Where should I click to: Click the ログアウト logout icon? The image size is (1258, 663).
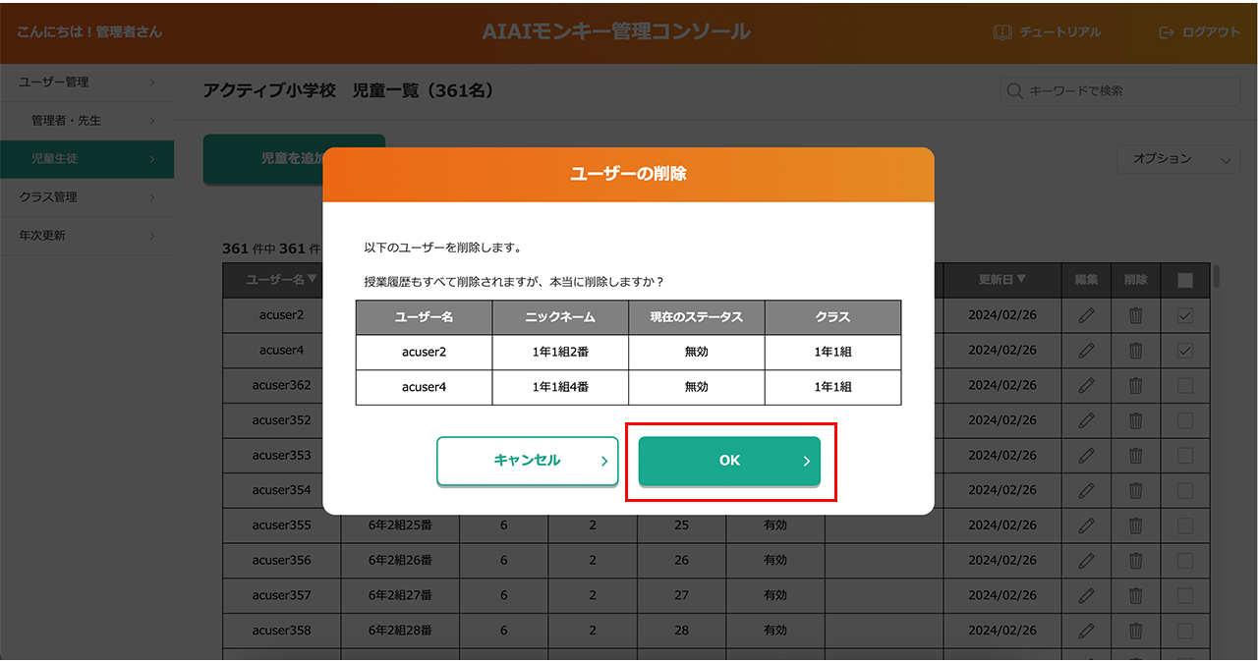click(1167, 32)
